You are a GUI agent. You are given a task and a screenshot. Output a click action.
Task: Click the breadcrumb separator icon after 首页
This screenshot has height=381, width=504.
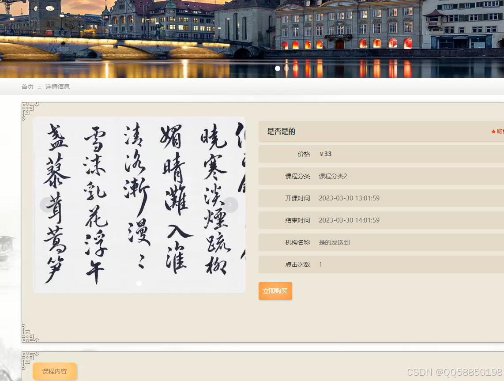(38, 87)
